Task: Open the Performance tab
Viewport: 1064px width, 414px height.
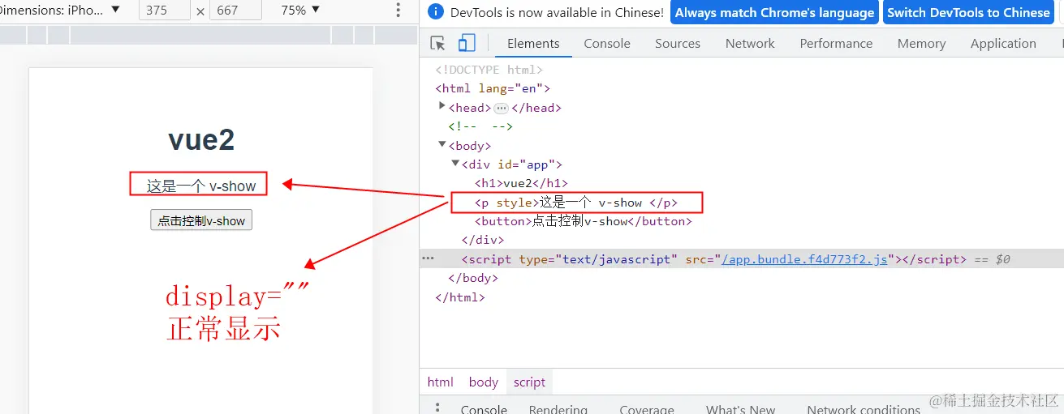Action: point(836,44)
